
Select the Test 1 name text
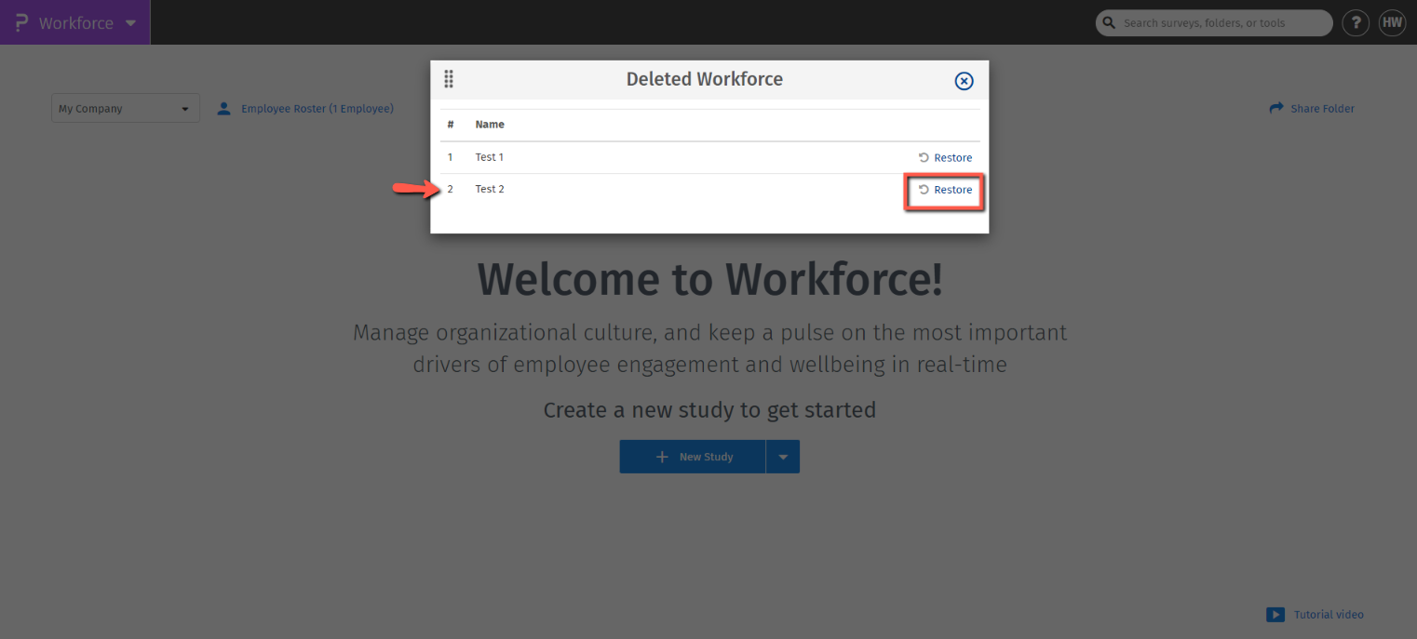pos(490,157)
